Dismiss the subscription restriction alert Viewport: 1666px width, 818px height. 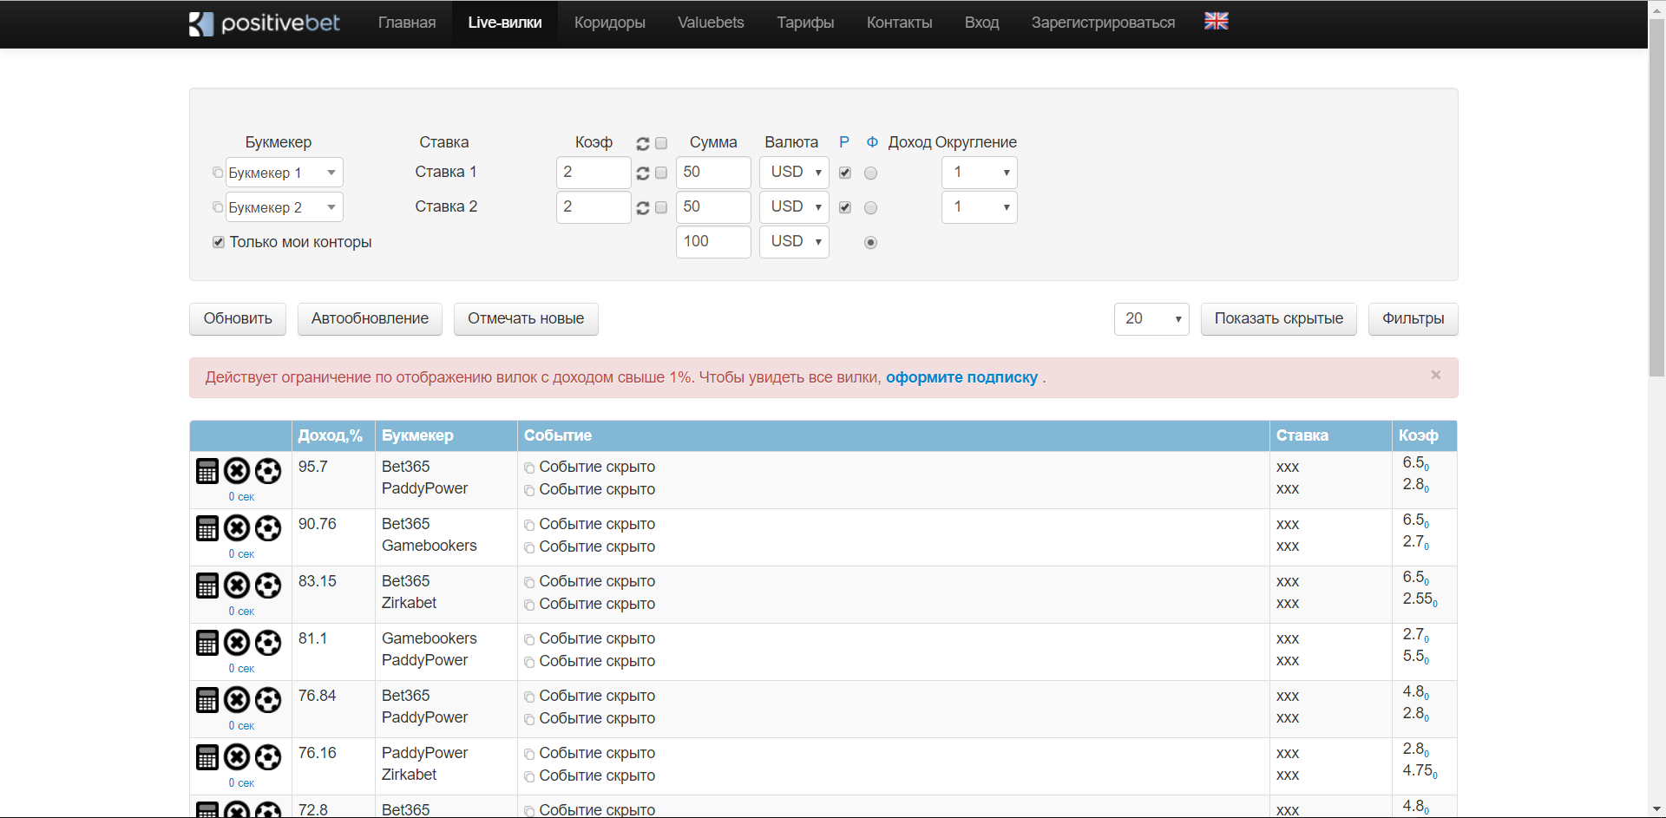click(x=1436, y=375)
